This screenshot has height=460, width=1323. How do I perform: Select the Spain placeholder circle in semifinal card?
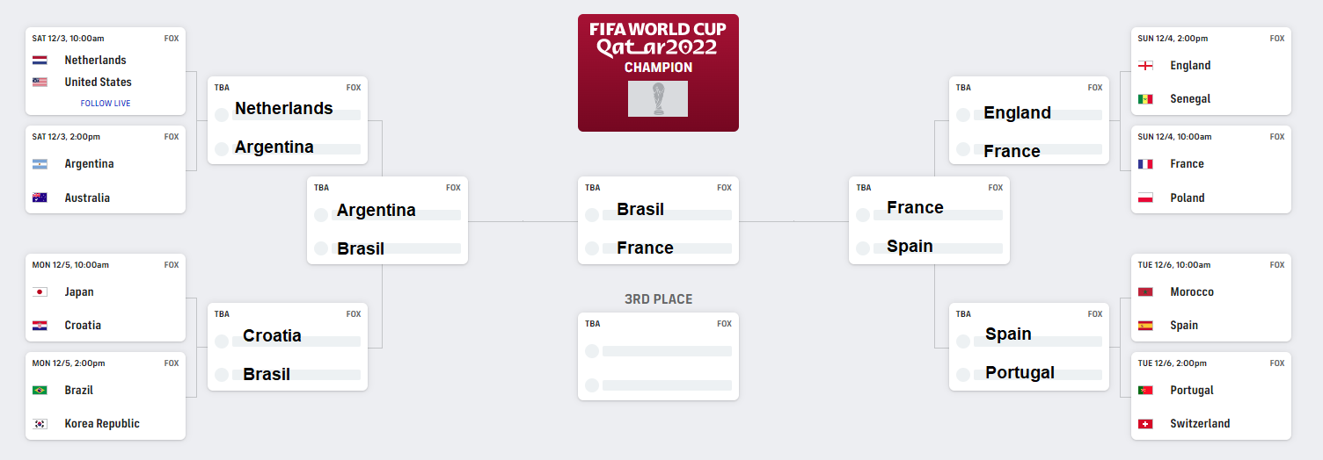tap(864, 248)
